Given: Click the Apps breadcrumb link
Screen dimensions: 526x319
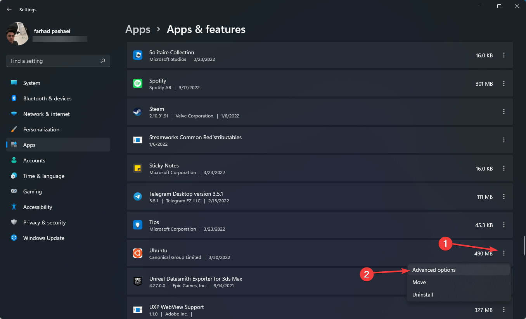Looking at the screenshot, I should click(138, 29).
